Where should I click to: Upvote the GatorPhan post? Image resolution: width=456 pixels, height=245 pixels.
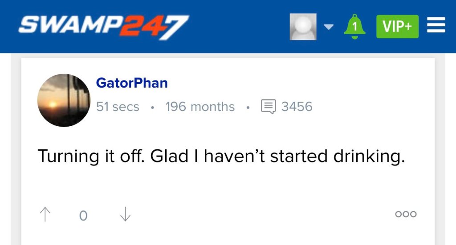[45, 215]
